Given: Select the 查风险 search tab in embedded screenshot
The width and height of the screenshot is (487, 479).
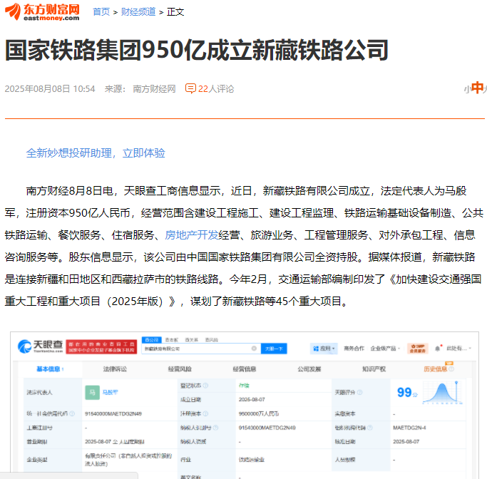Looking at the screenshot, I should point(212,340).
